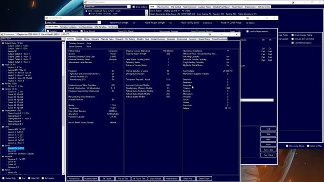This screenshot has height=182, width=324.
Task: Switch to the Mining tab
Action: click(x=87, y=39)
